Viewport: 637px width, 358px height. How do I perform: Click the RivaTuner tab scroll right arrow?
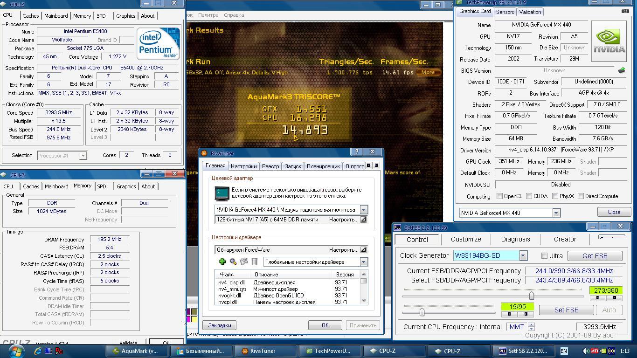(376, 165)
